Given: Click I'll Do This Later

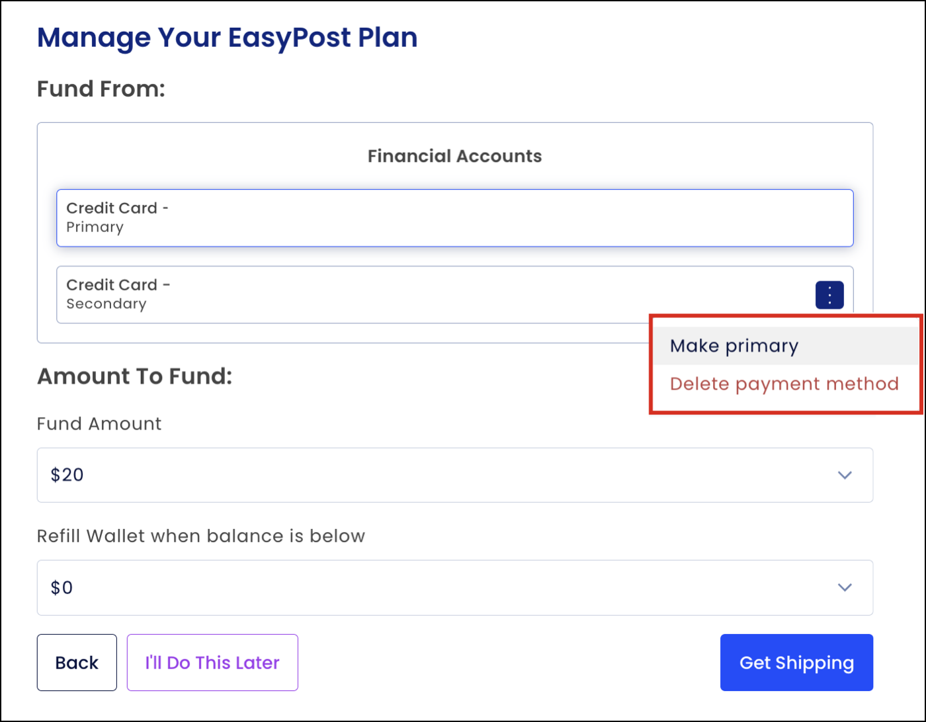Looking at the screenshot, I should 212,662.
